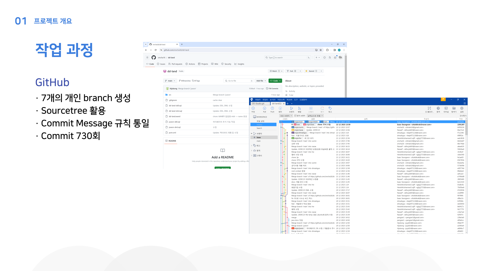Click the orange flag notification icon in Sourcetree
This screenshot has height=271, width=482.
point(443,99)
